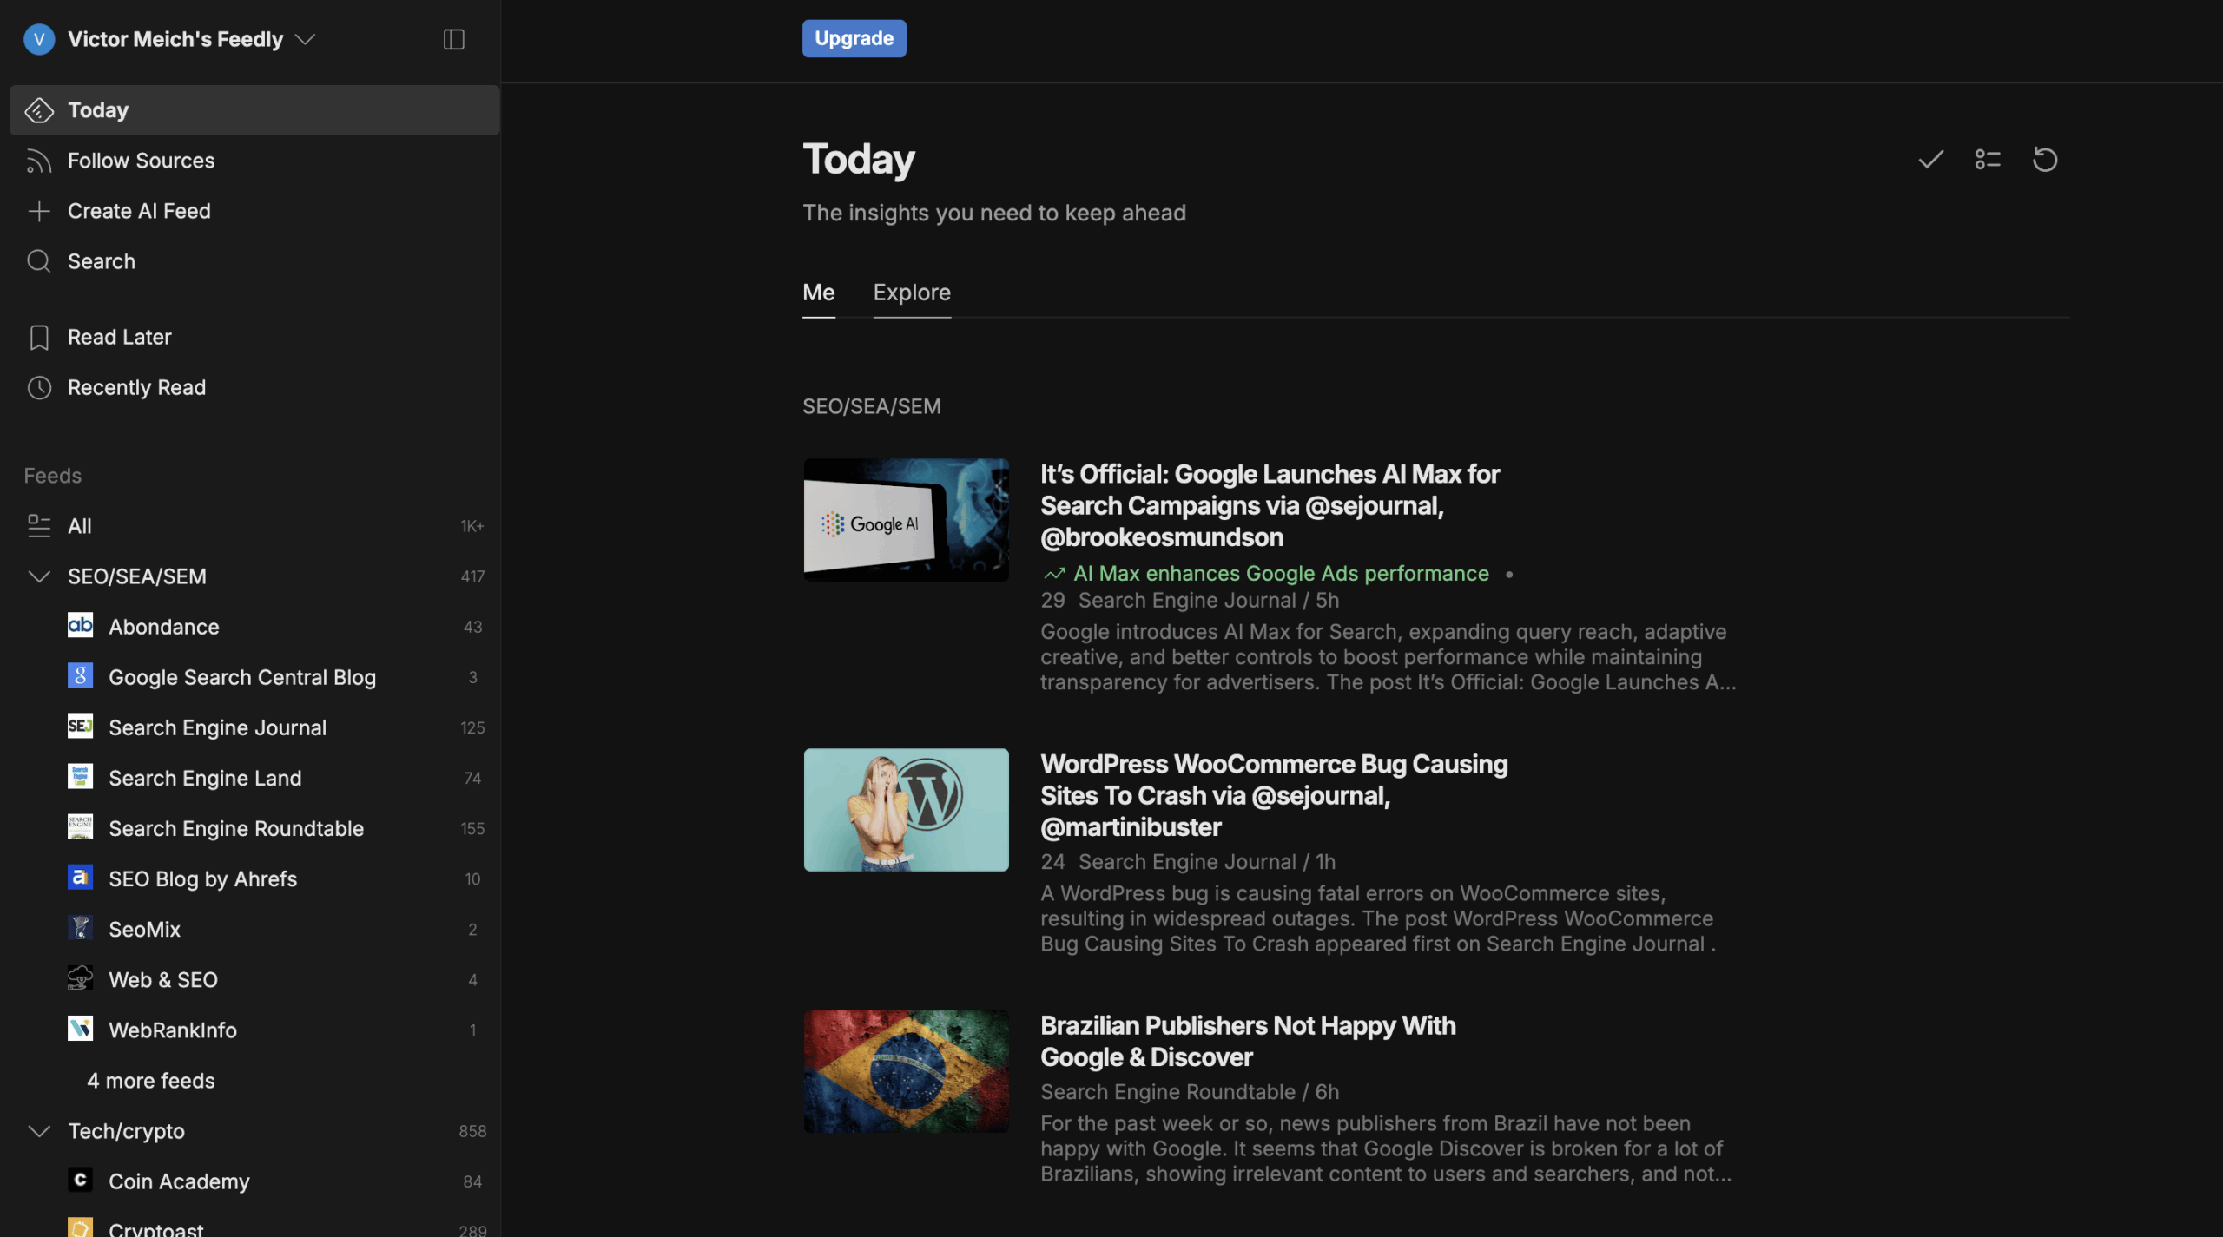Click the Recently Read clock icon
The height and width of the screenshot is (1237, 2223).
[39, 388]
